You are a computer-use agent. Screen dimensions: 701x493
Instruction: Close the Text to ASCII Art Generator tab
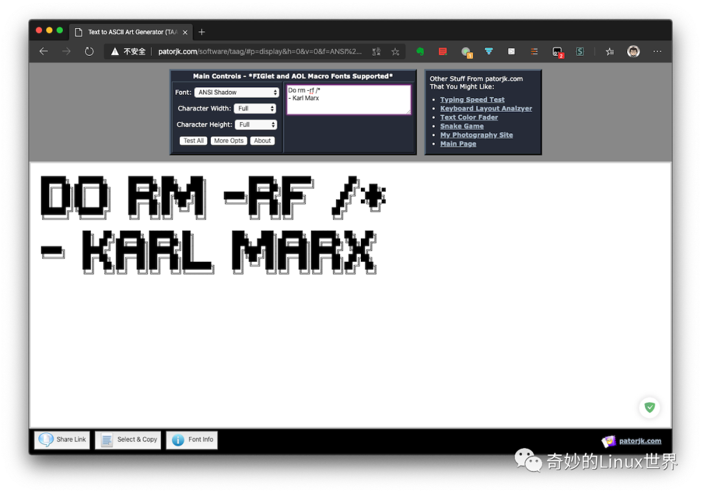click(x=185, y=32)
